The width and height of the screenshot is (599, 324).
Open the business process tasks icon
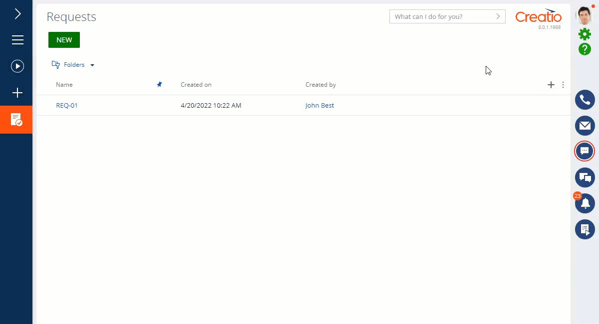(585, 229)
